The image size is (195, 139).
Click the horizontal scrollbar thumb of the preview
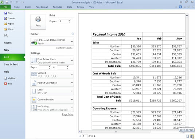click(x=116, y=132)
